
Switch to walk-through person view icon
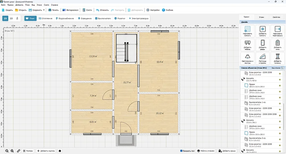click(x=18, y=18)
